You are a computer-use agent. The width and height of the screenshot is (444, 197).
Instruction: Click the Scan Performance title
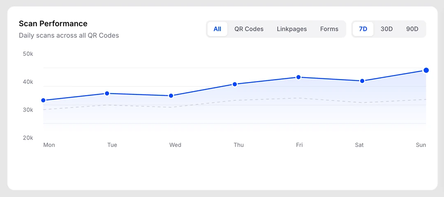[53, 24]
